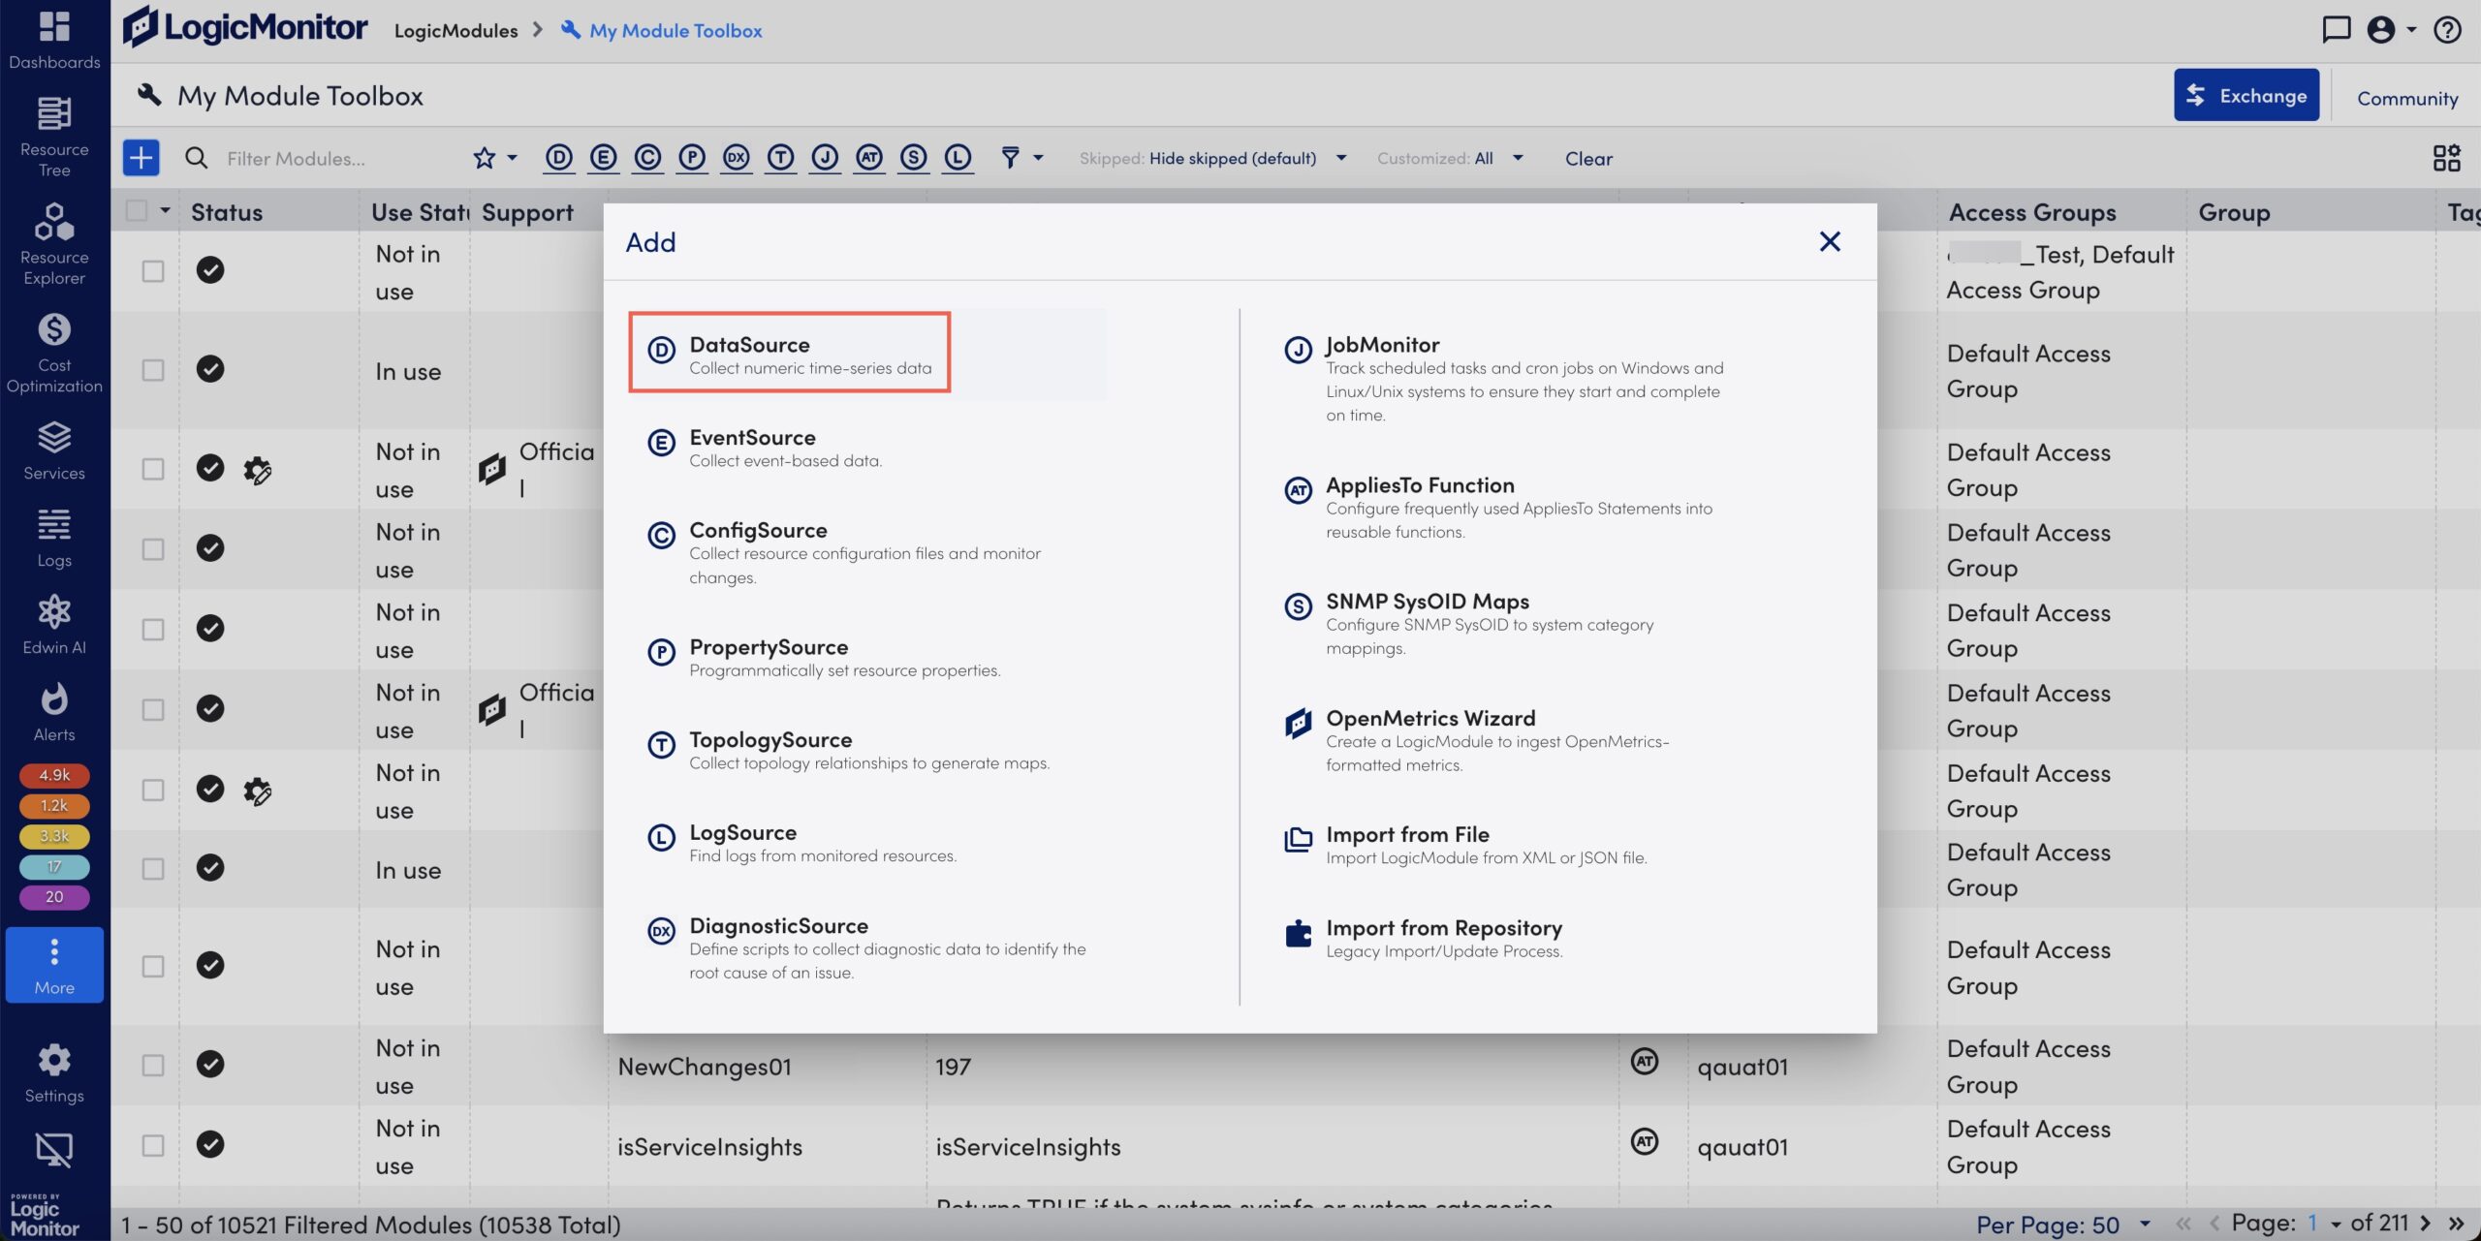
Task: Select the checkbox on the NewChanges01 row
Action: [152, 1064]
